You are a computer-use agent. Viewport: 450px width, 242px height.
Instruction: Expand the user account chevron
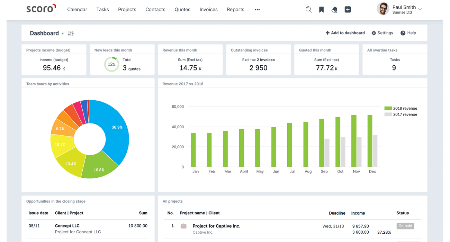coord(420,9)
